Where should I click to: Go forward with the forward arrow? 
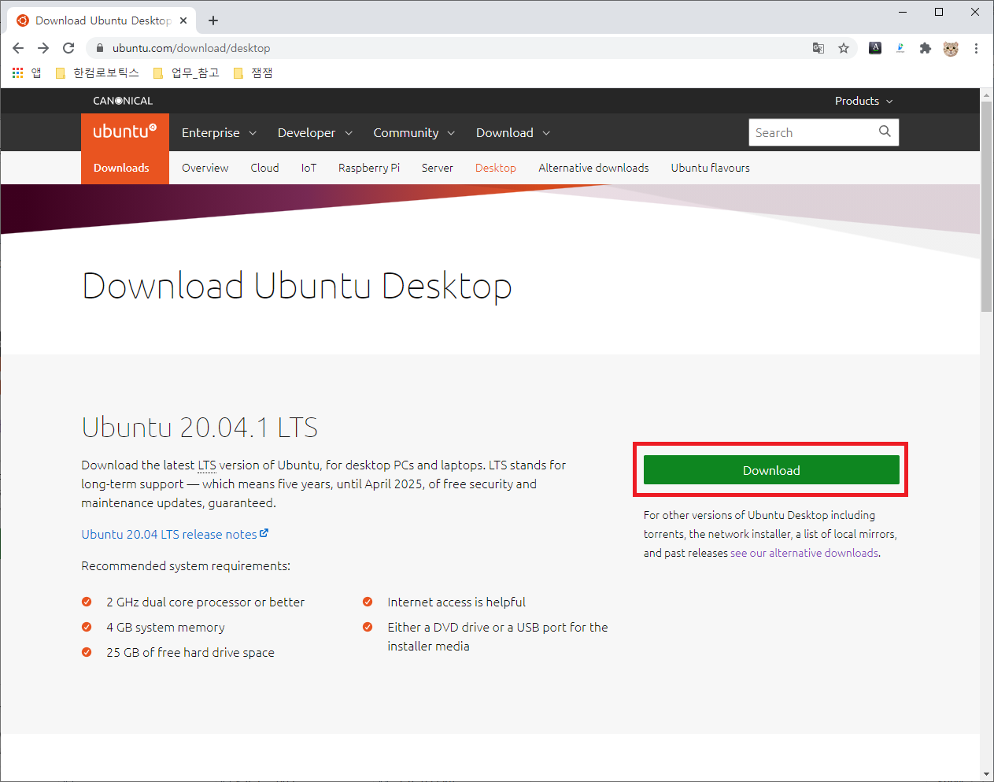(x=43, y=48)
